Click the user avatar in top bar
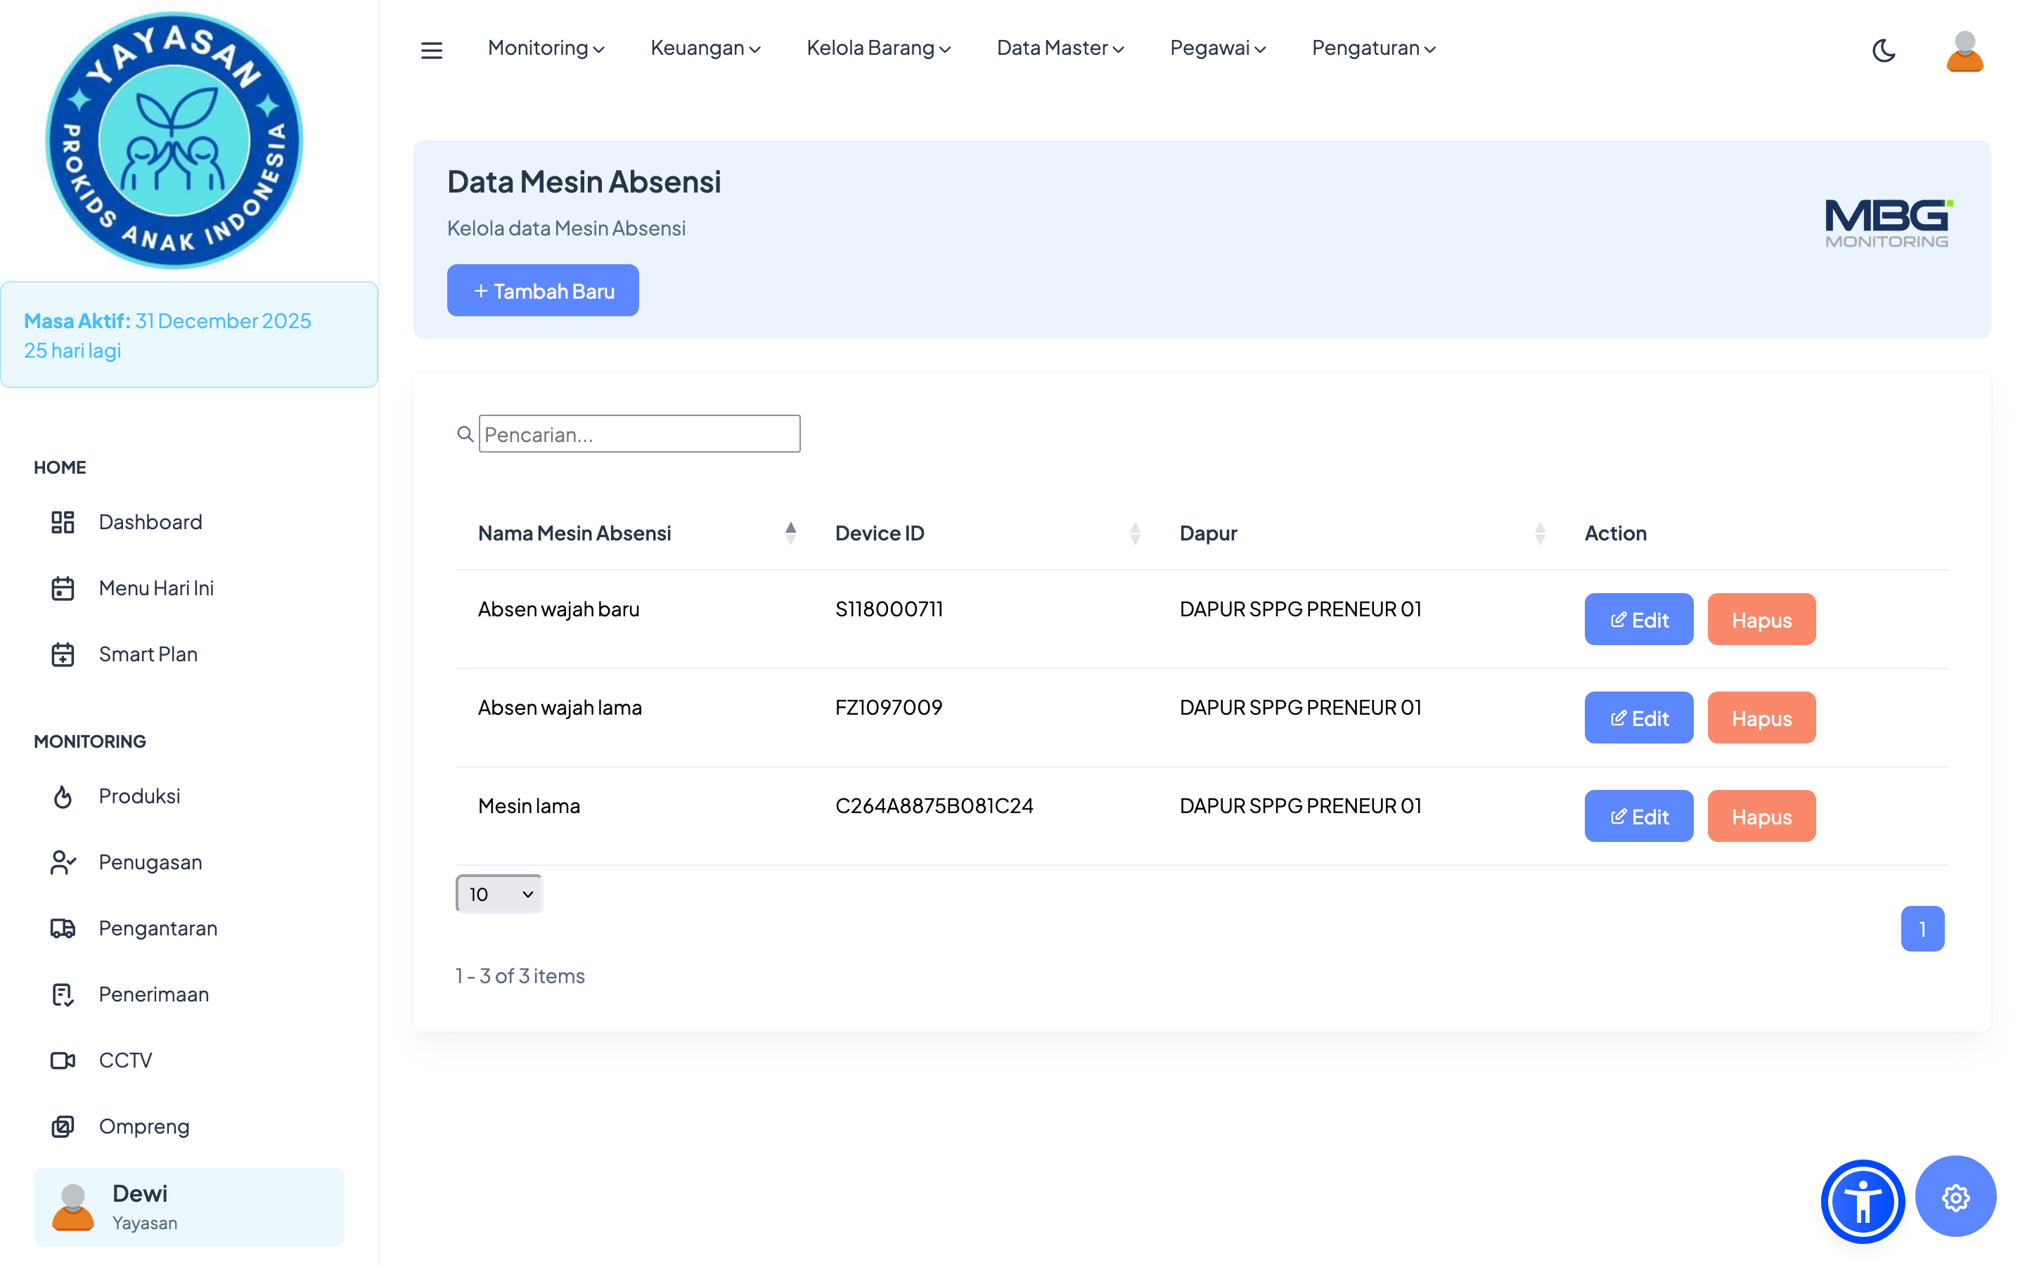The image size is (2025, 1265). tap(1964, 52)
